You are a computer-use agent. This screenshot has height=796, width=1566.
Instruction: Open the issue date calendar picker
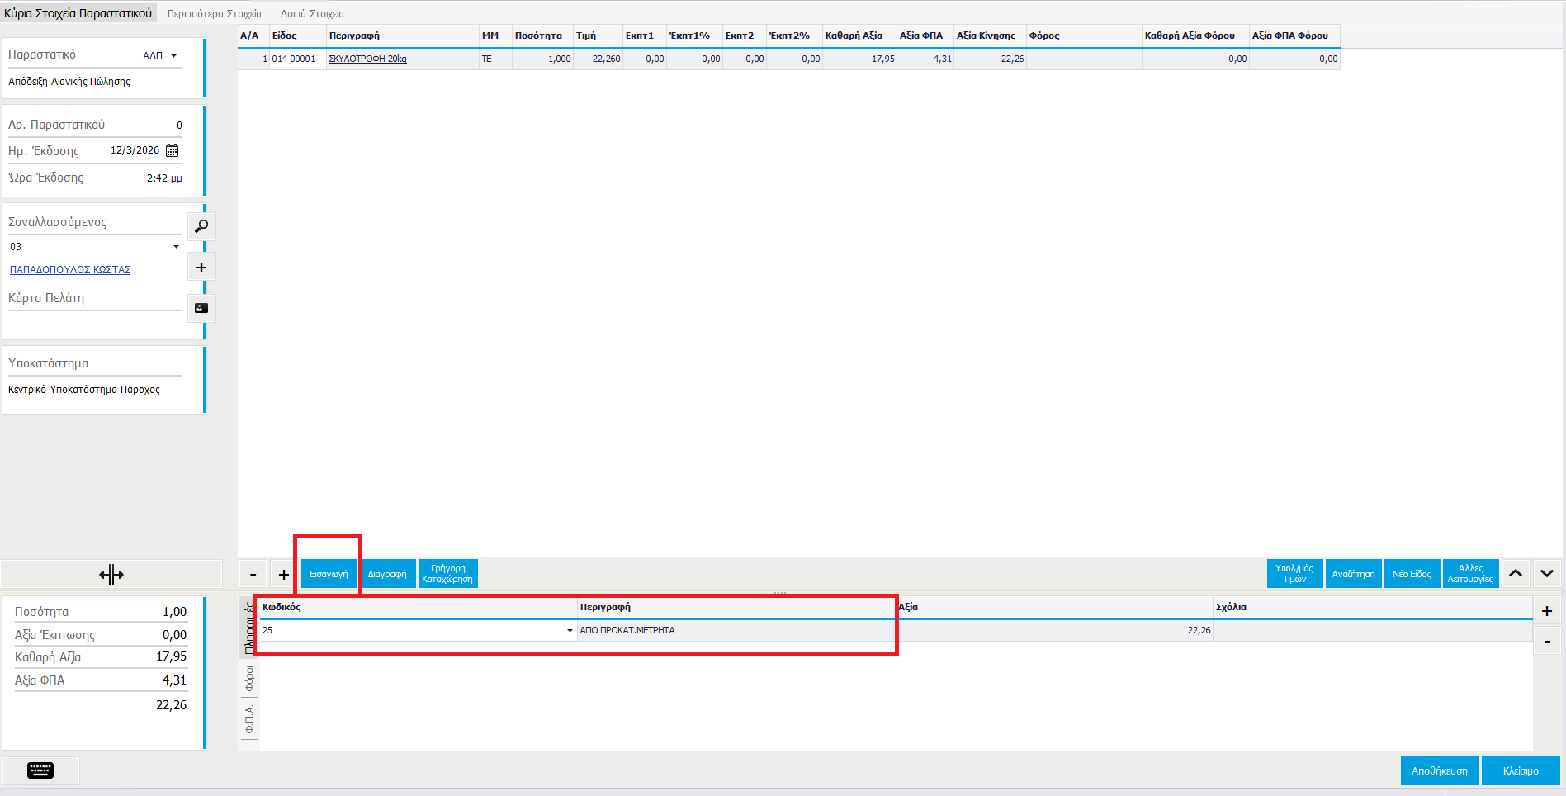[173, 150]
